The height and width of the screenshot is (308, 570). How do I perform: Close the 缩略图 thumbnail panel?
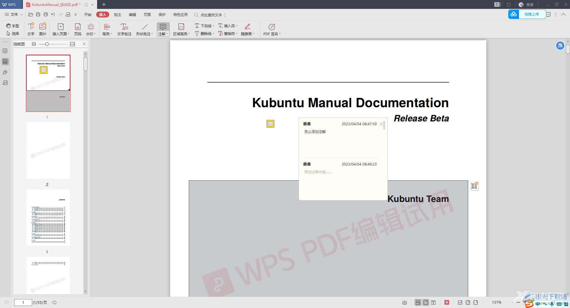(x=84, y=44)
